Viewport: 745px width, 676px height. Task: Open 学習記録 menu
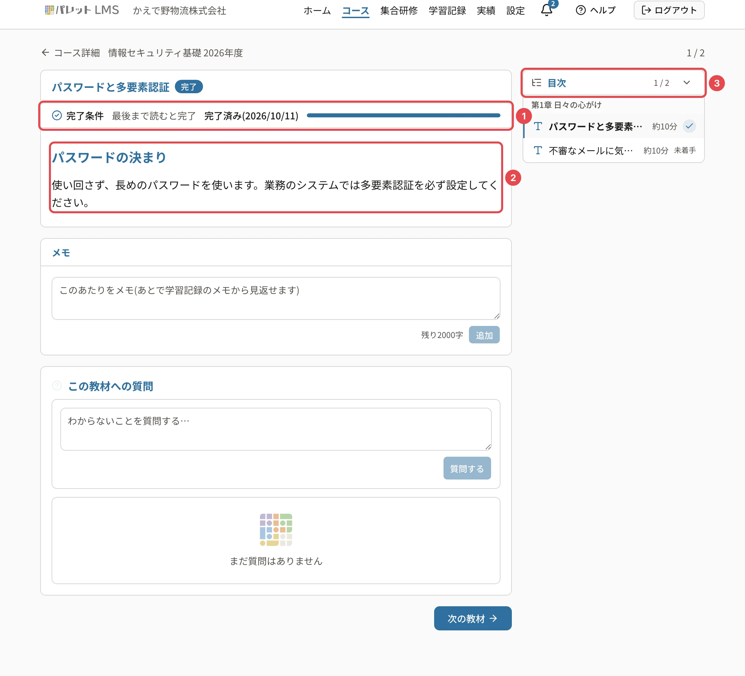point(447,10)
